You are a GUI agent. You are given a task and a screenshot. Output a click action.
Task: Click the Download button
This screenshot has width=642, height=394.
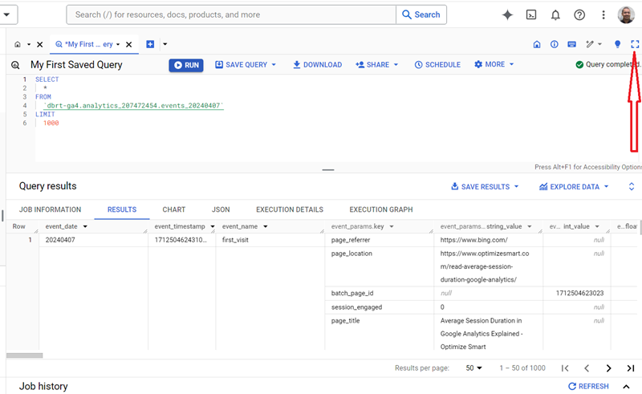317,65
